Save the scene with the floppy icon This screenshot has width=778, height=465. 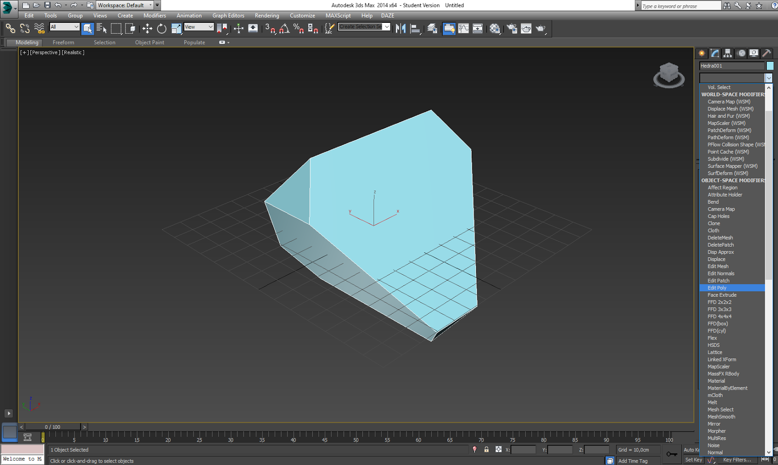47,5
